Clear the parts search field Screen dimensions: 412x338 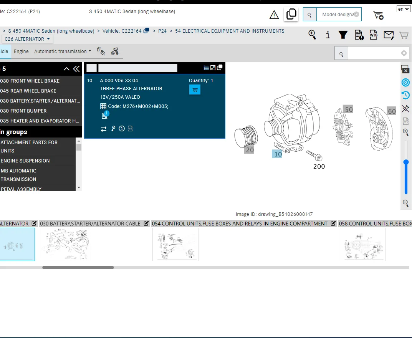[x=404, y=53]
